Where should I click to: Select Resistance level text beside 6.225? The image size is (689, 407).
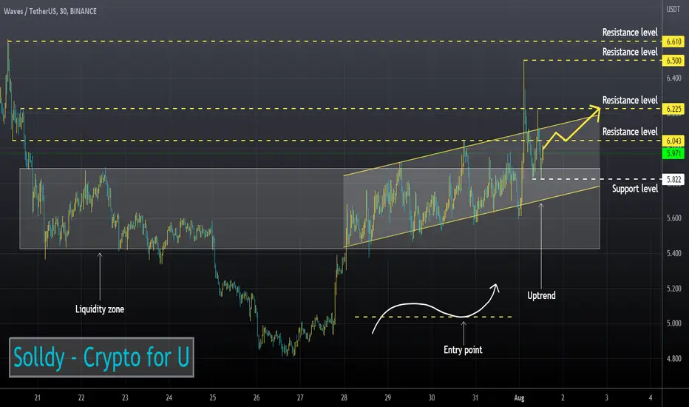coord(630,101)
